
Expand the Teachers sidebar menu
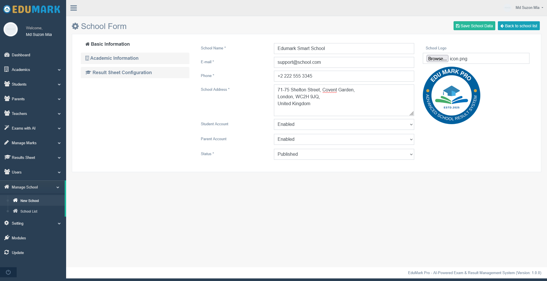click(33, 113)
